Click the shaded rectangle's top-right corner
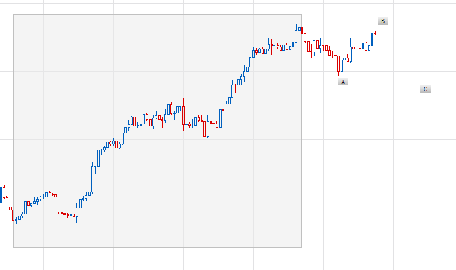 click(x=302, y=15)
